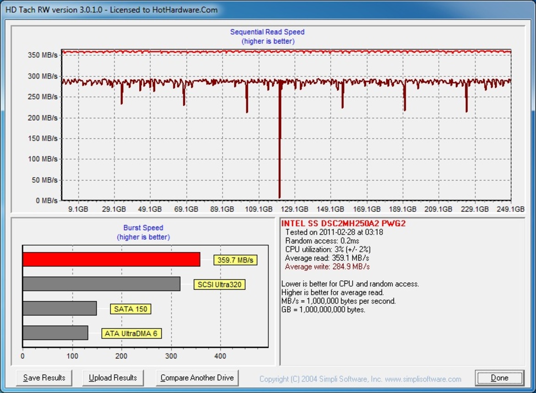Click the 69.1GB x-axis label
The height and width of the screenshot is (393, 536).
[x=186, y=209]
